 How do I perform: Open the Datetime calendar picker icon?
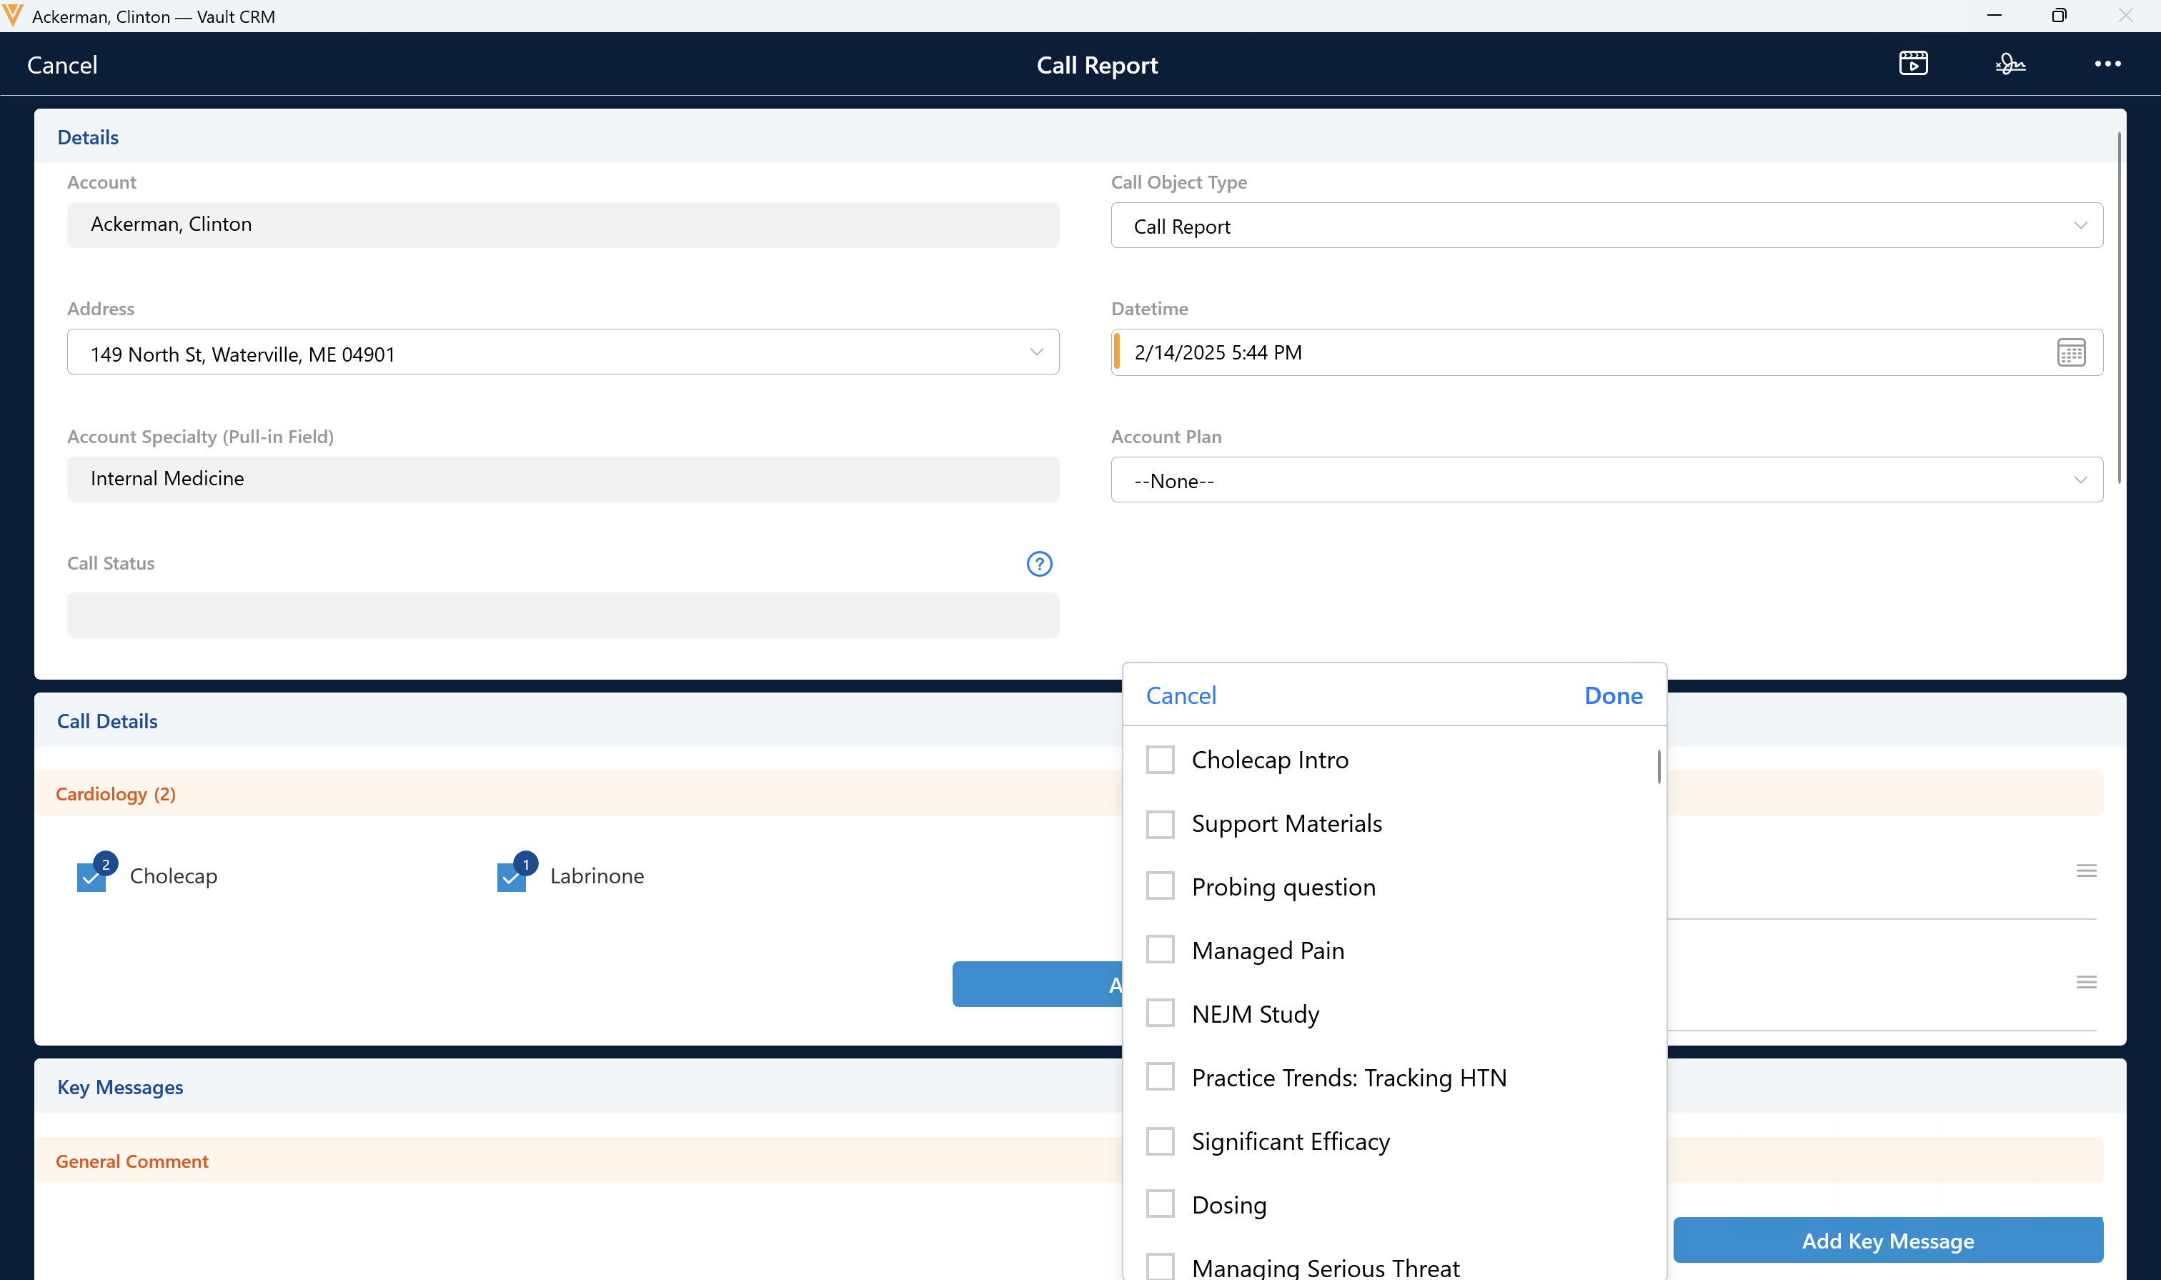coord(2070,353)
